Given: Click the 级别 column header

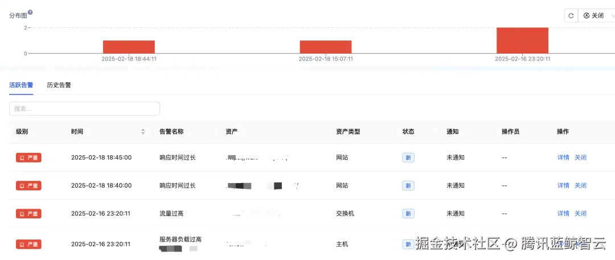Looking at the screenshot, I should tap(22, 132).
